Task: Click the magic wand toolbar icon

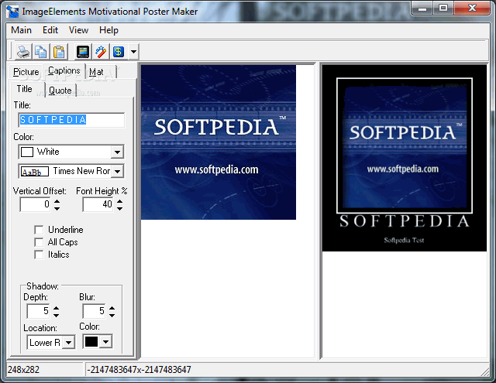Action: 101,52
